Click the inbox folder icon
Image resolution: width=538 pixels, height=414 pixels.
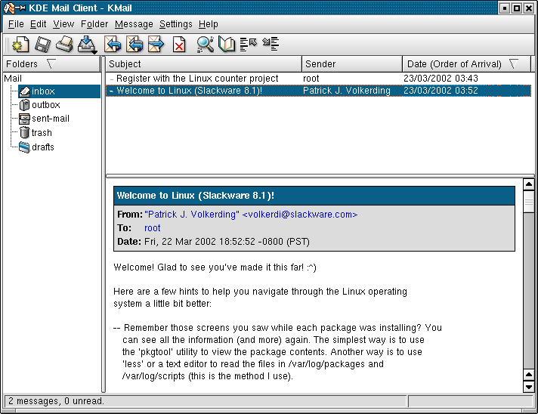pos(24,91)
